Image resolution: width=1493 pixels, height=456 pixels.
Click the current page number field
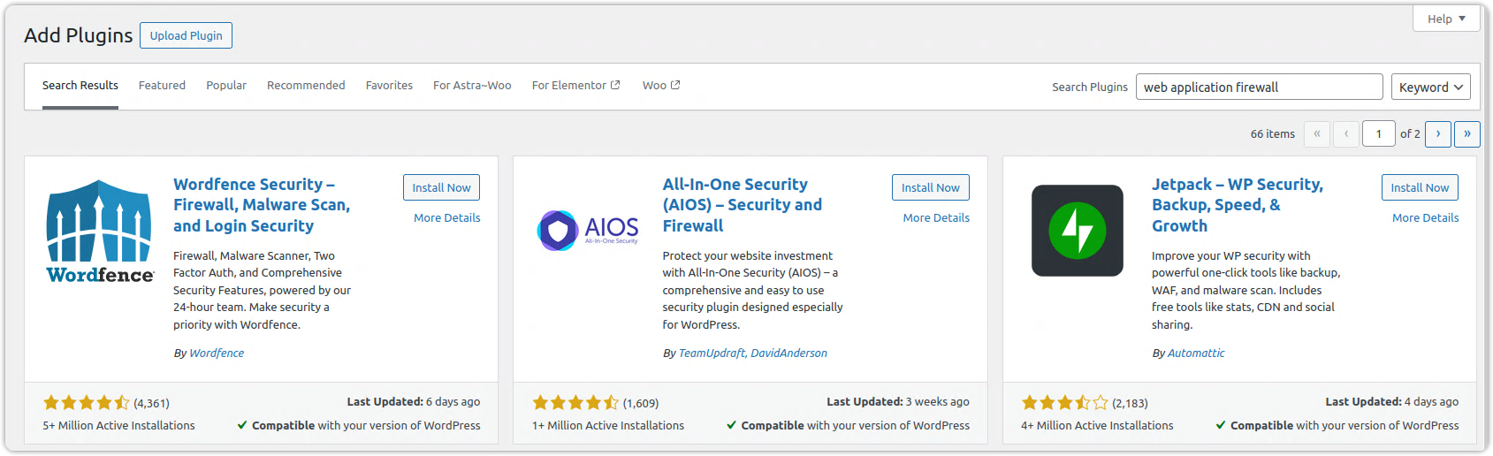[1379, 133]
